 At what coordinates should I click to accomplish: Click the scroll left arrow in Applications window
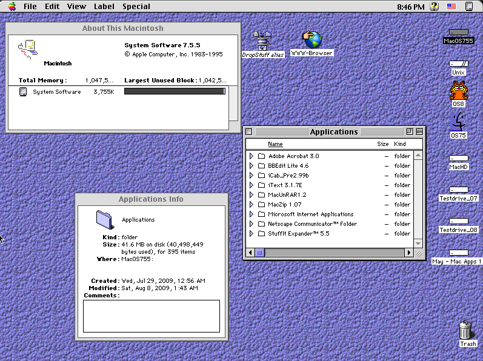250,253
